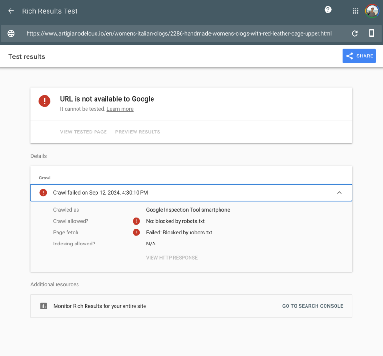Open the user account avatar
The image size is (383, 356).
[x=372, y=11]
